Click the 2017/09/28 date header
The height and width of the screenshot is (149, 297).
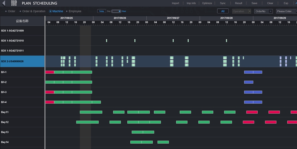tap(226, 18)
